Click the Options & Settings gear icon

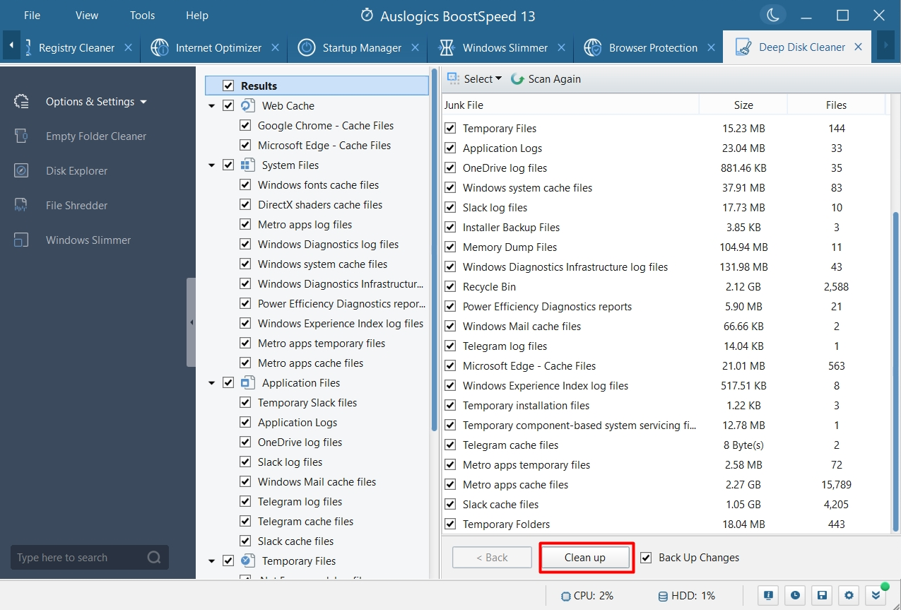[x=21, y=102]
